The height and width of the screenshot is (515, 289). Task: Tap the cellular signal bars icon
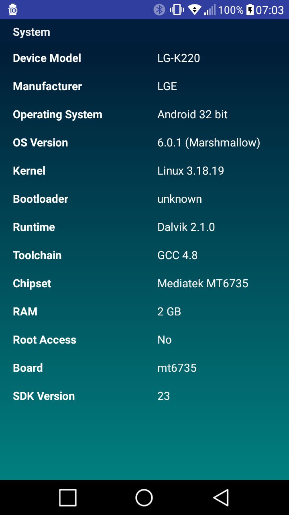click(x=210, y=10)
